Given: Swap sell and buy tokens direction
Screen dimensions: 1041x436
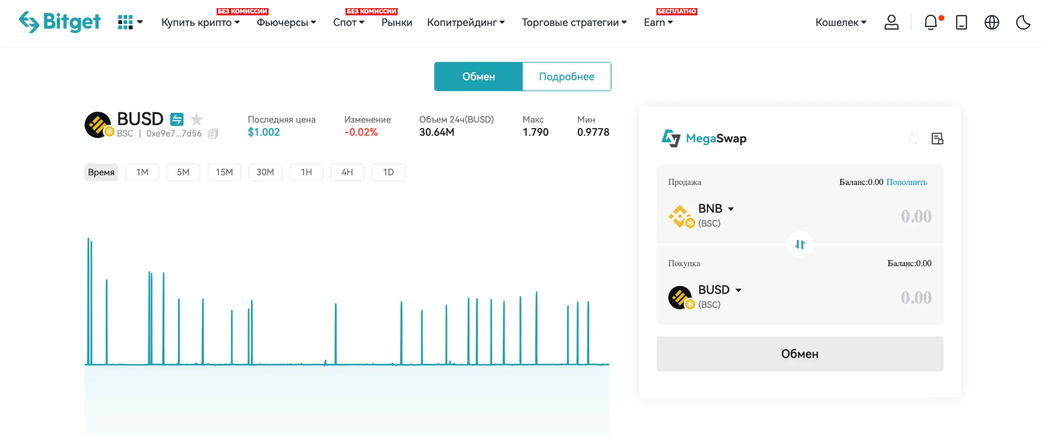Looking at the screenshot, I should coord(800,244).
